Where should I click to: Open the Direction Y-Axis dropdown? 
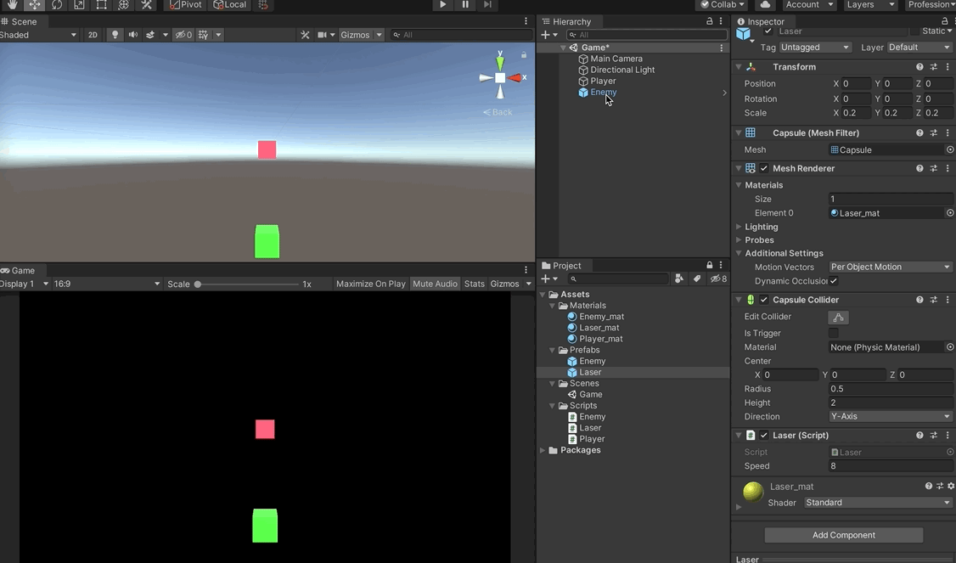(x=890, y=417)
